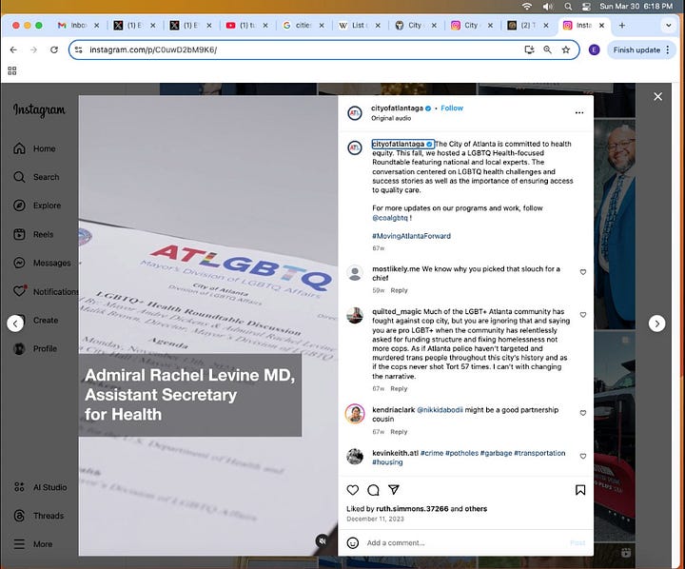Click the install app icon in address bar
The width and height of the screenshot is (685, 569).
(x=529, y=49)
